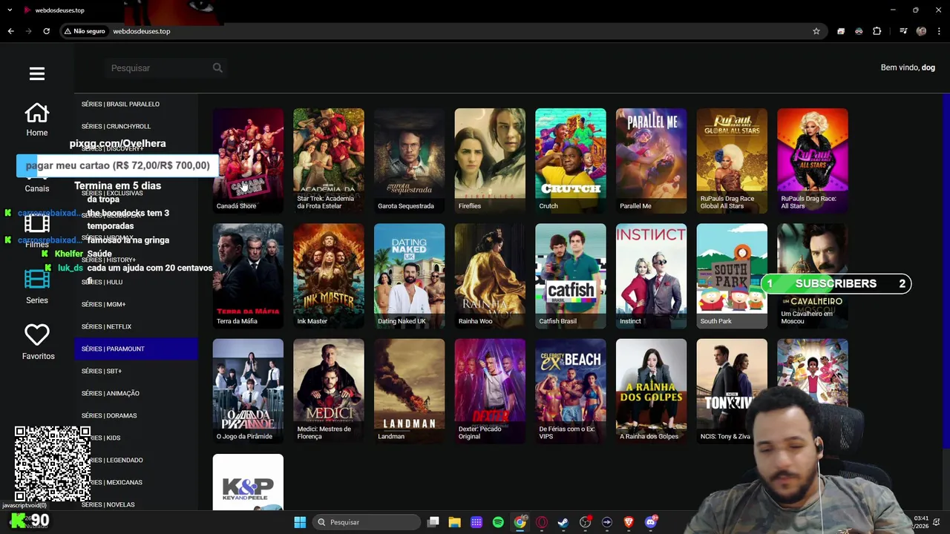Open O Jogo da Pirâmide poster
Image resolution: width=950 pixels, height=534 pixels.
[x=248, y=391]
